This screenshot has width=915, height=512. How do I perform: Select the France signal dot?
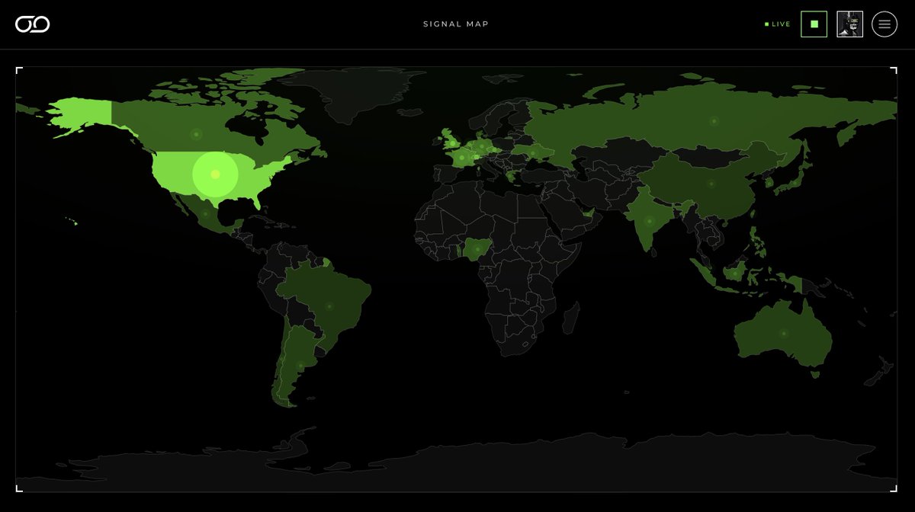click(x=461, y=158)
